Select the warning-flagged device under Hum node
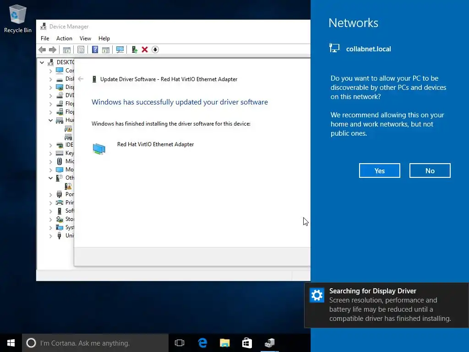The height and width of the screenshot is (352, 469). (69, 129)
